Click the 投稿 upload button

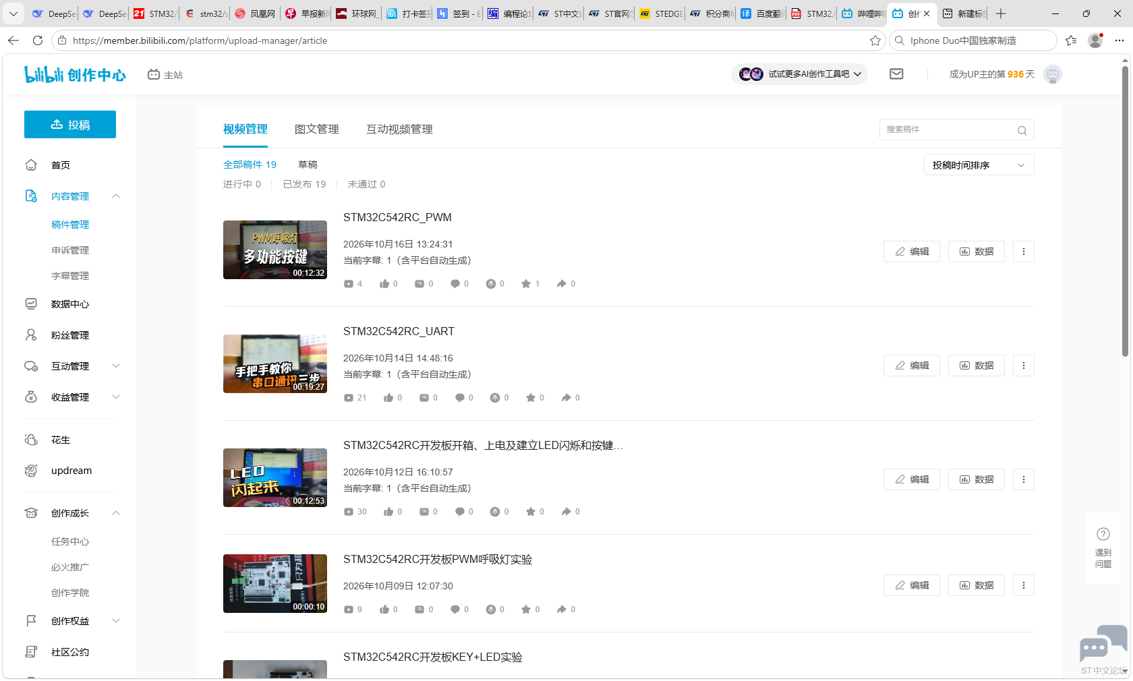[x=70, y=125]
